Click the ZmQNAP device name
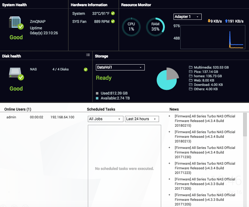The image size is (249, 207). point(38,21)
